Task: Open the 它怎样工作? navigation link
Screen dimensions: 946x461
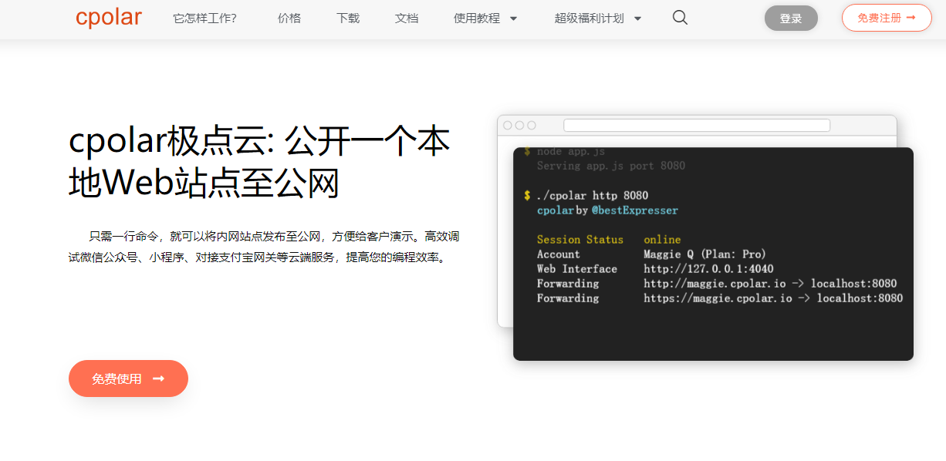Action: click(204, 17)
